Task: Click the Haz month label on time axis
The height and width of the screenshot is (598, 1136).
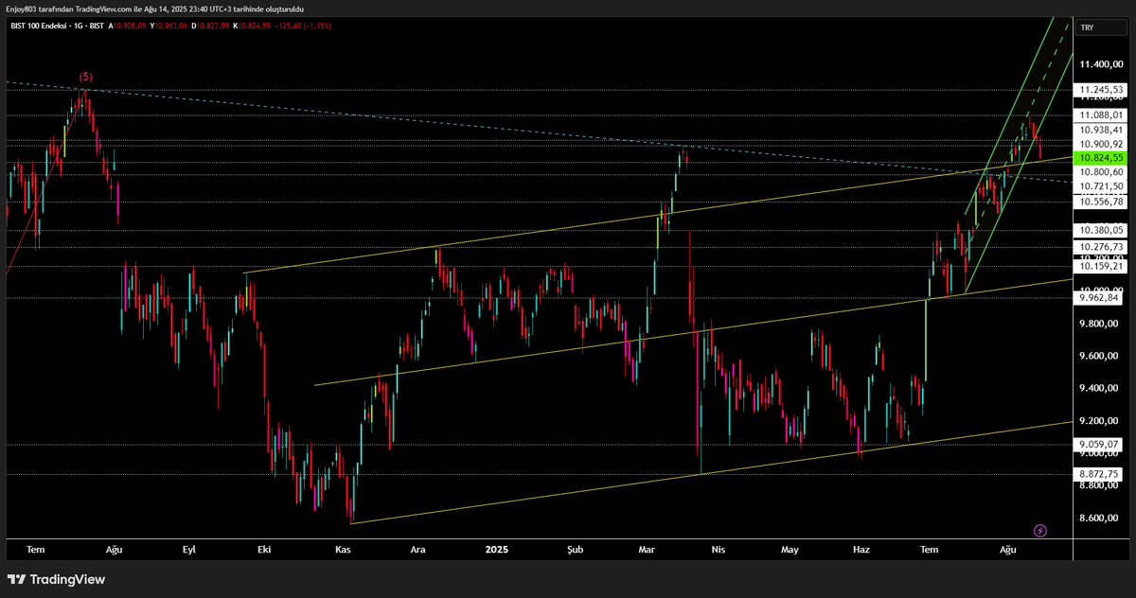Action: [x=861, y=549]
